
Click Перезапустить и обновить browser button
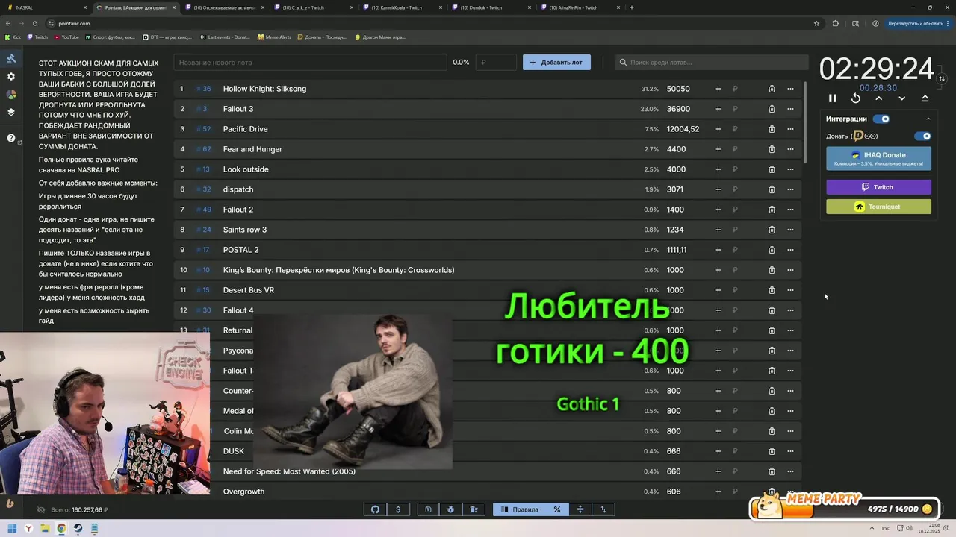915,23
